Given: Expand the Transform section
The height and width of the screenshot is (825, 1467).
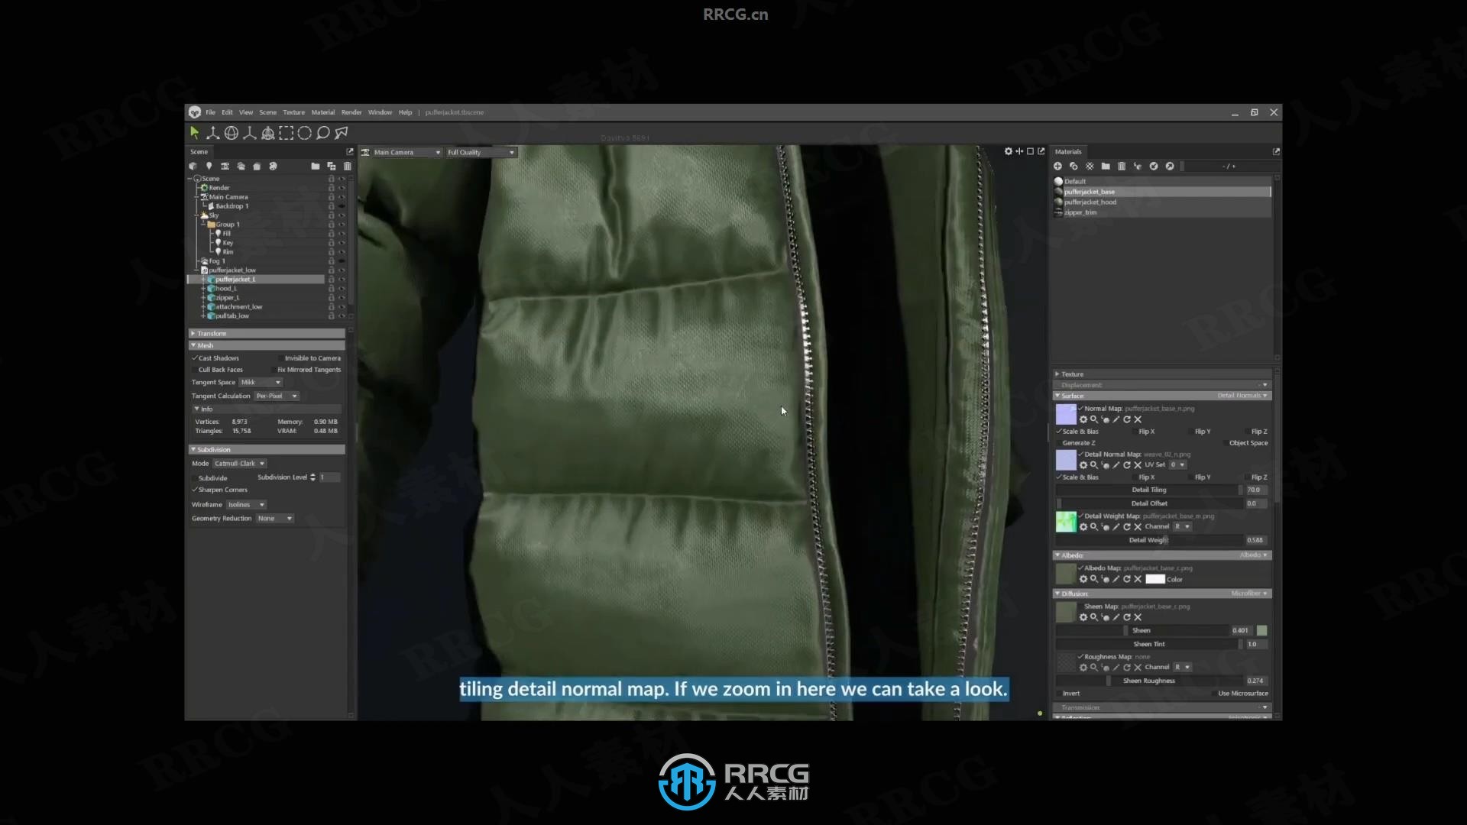Looking at the screenshot, I should (267, 334).
